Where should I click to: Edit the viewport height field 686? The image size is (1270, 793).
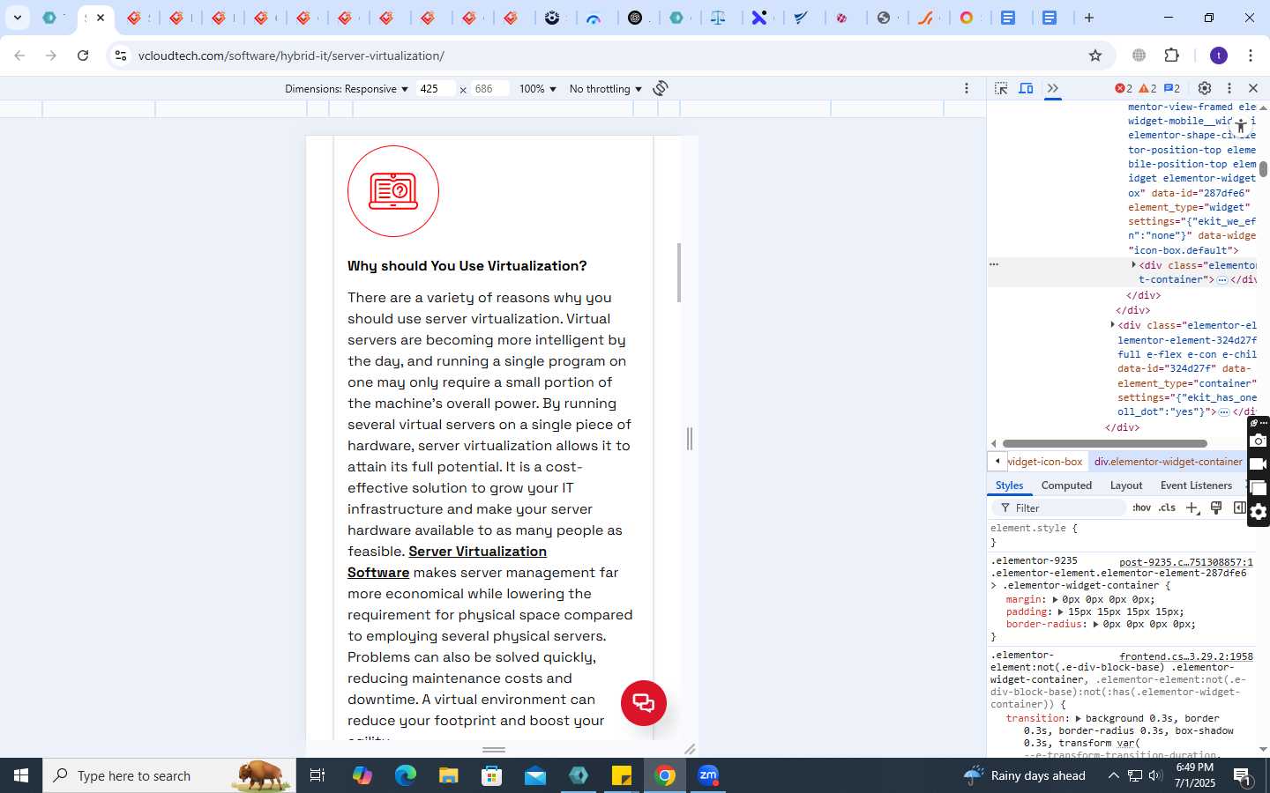[489, 89]
